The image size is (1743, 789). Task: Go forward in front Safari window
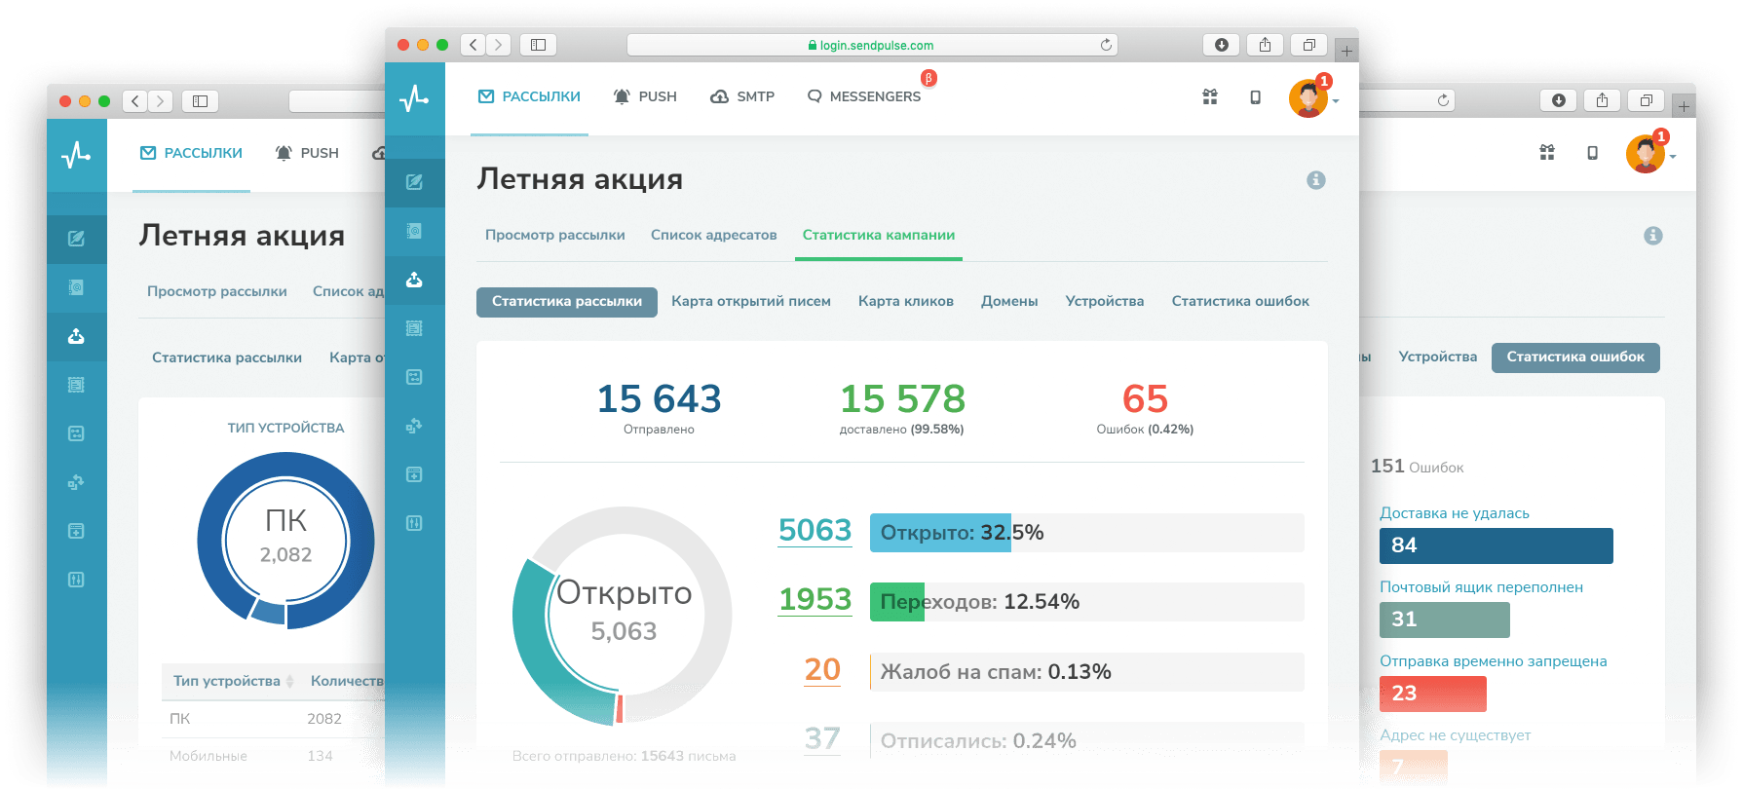(x=499, y=45)
